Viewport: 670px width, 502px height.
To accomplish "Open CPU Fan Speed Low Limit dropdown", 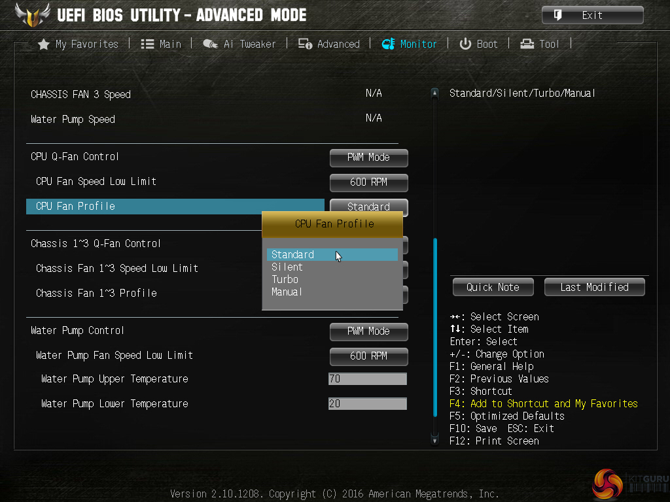I will point(369,182).
